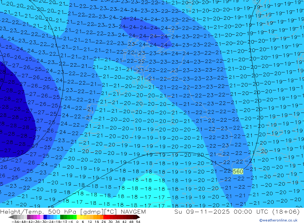304x223 pixels.
Task: Click the '-54' tick label on color scale
Action: tap(15, 222)
